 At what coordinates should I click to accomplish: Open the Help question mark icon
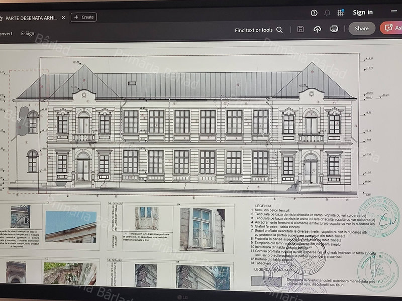pos(314,13)
